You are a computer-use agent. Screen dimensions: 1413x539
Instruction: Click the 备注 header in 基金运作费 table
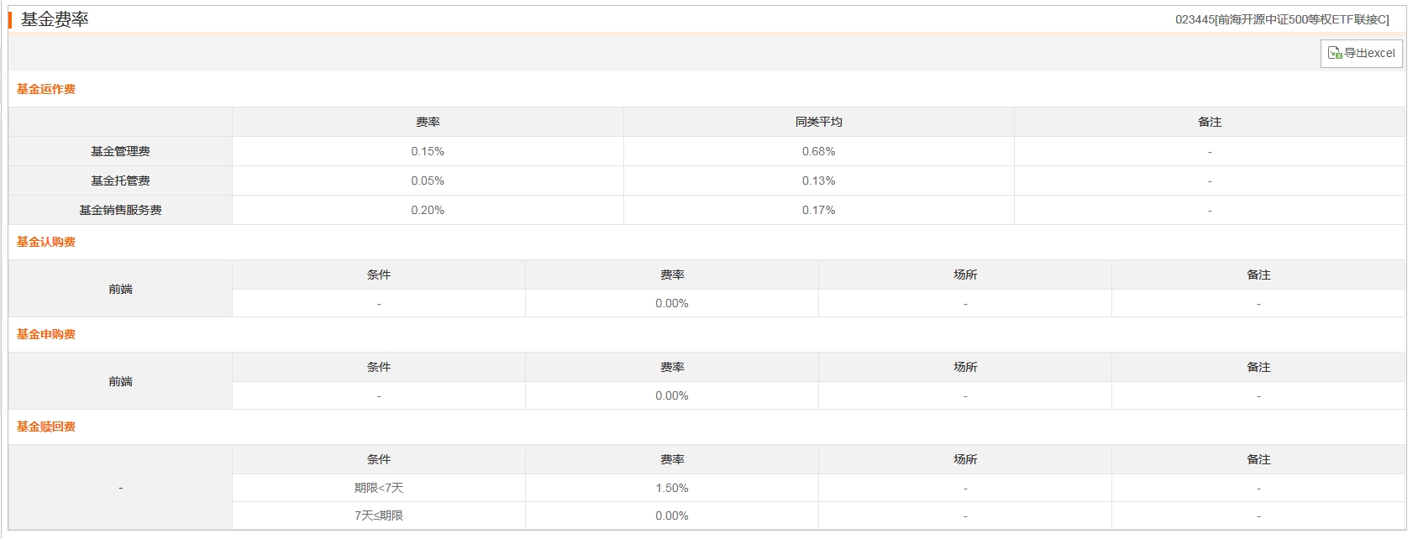(1210, 122)
